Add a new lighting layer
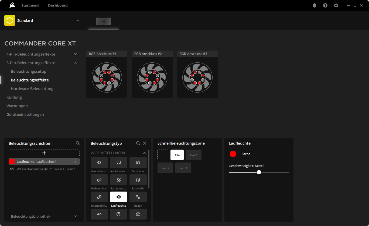The image size is (369, 226). tap(44, 153)
